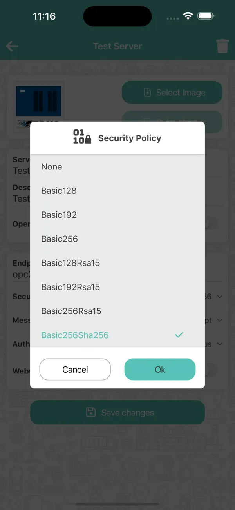Tap the battery indicator in the status bar
The height and width of the screenshot is (510, 235).
coord(204,16)
